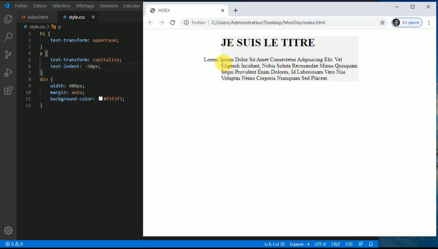The image size is (438, 249).
Task: Minimize the Chrome window
Action: click(397, 7)
